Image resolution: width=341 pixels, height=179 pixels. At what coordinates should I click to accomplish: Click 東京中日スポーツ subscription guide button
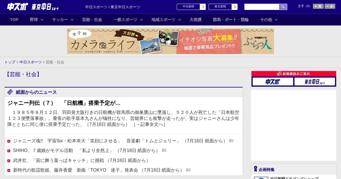coord(315,82)
